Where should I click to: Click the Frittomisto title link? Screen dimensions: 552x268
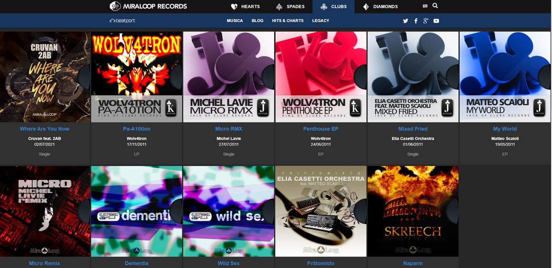coord(321,263)
